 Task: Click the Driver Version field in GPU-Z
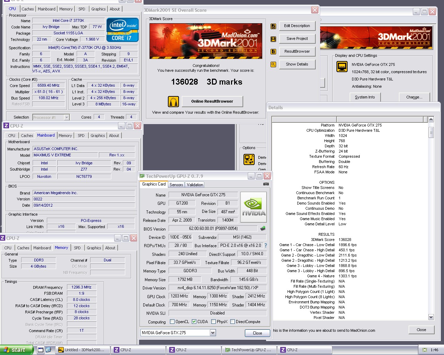click(x=218, y=288)
